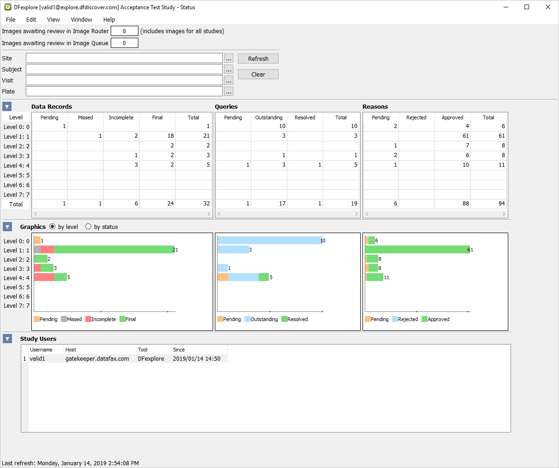Click the Refresh button
This screenshot has width=559, height=468.
tap(258, 59)
